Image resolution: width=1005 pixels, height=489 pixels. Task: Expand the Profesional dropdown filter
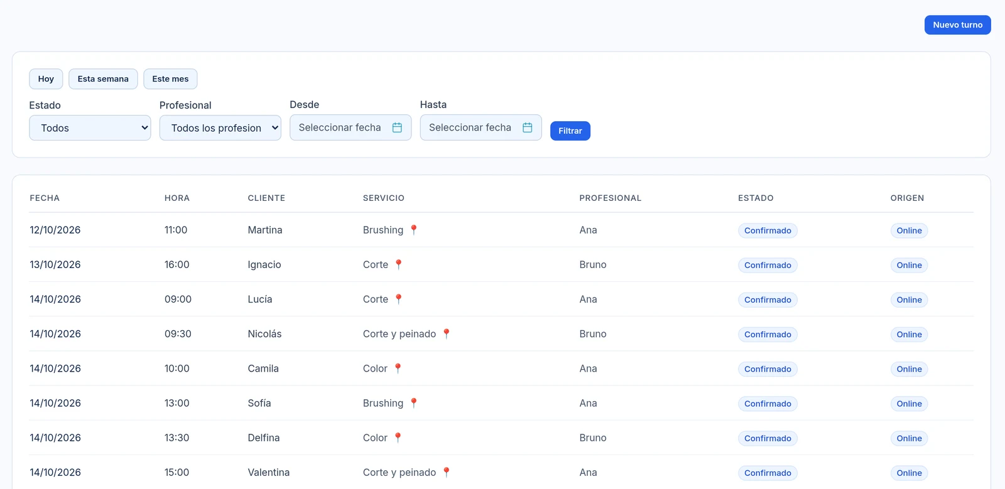(x=220, y=128)
